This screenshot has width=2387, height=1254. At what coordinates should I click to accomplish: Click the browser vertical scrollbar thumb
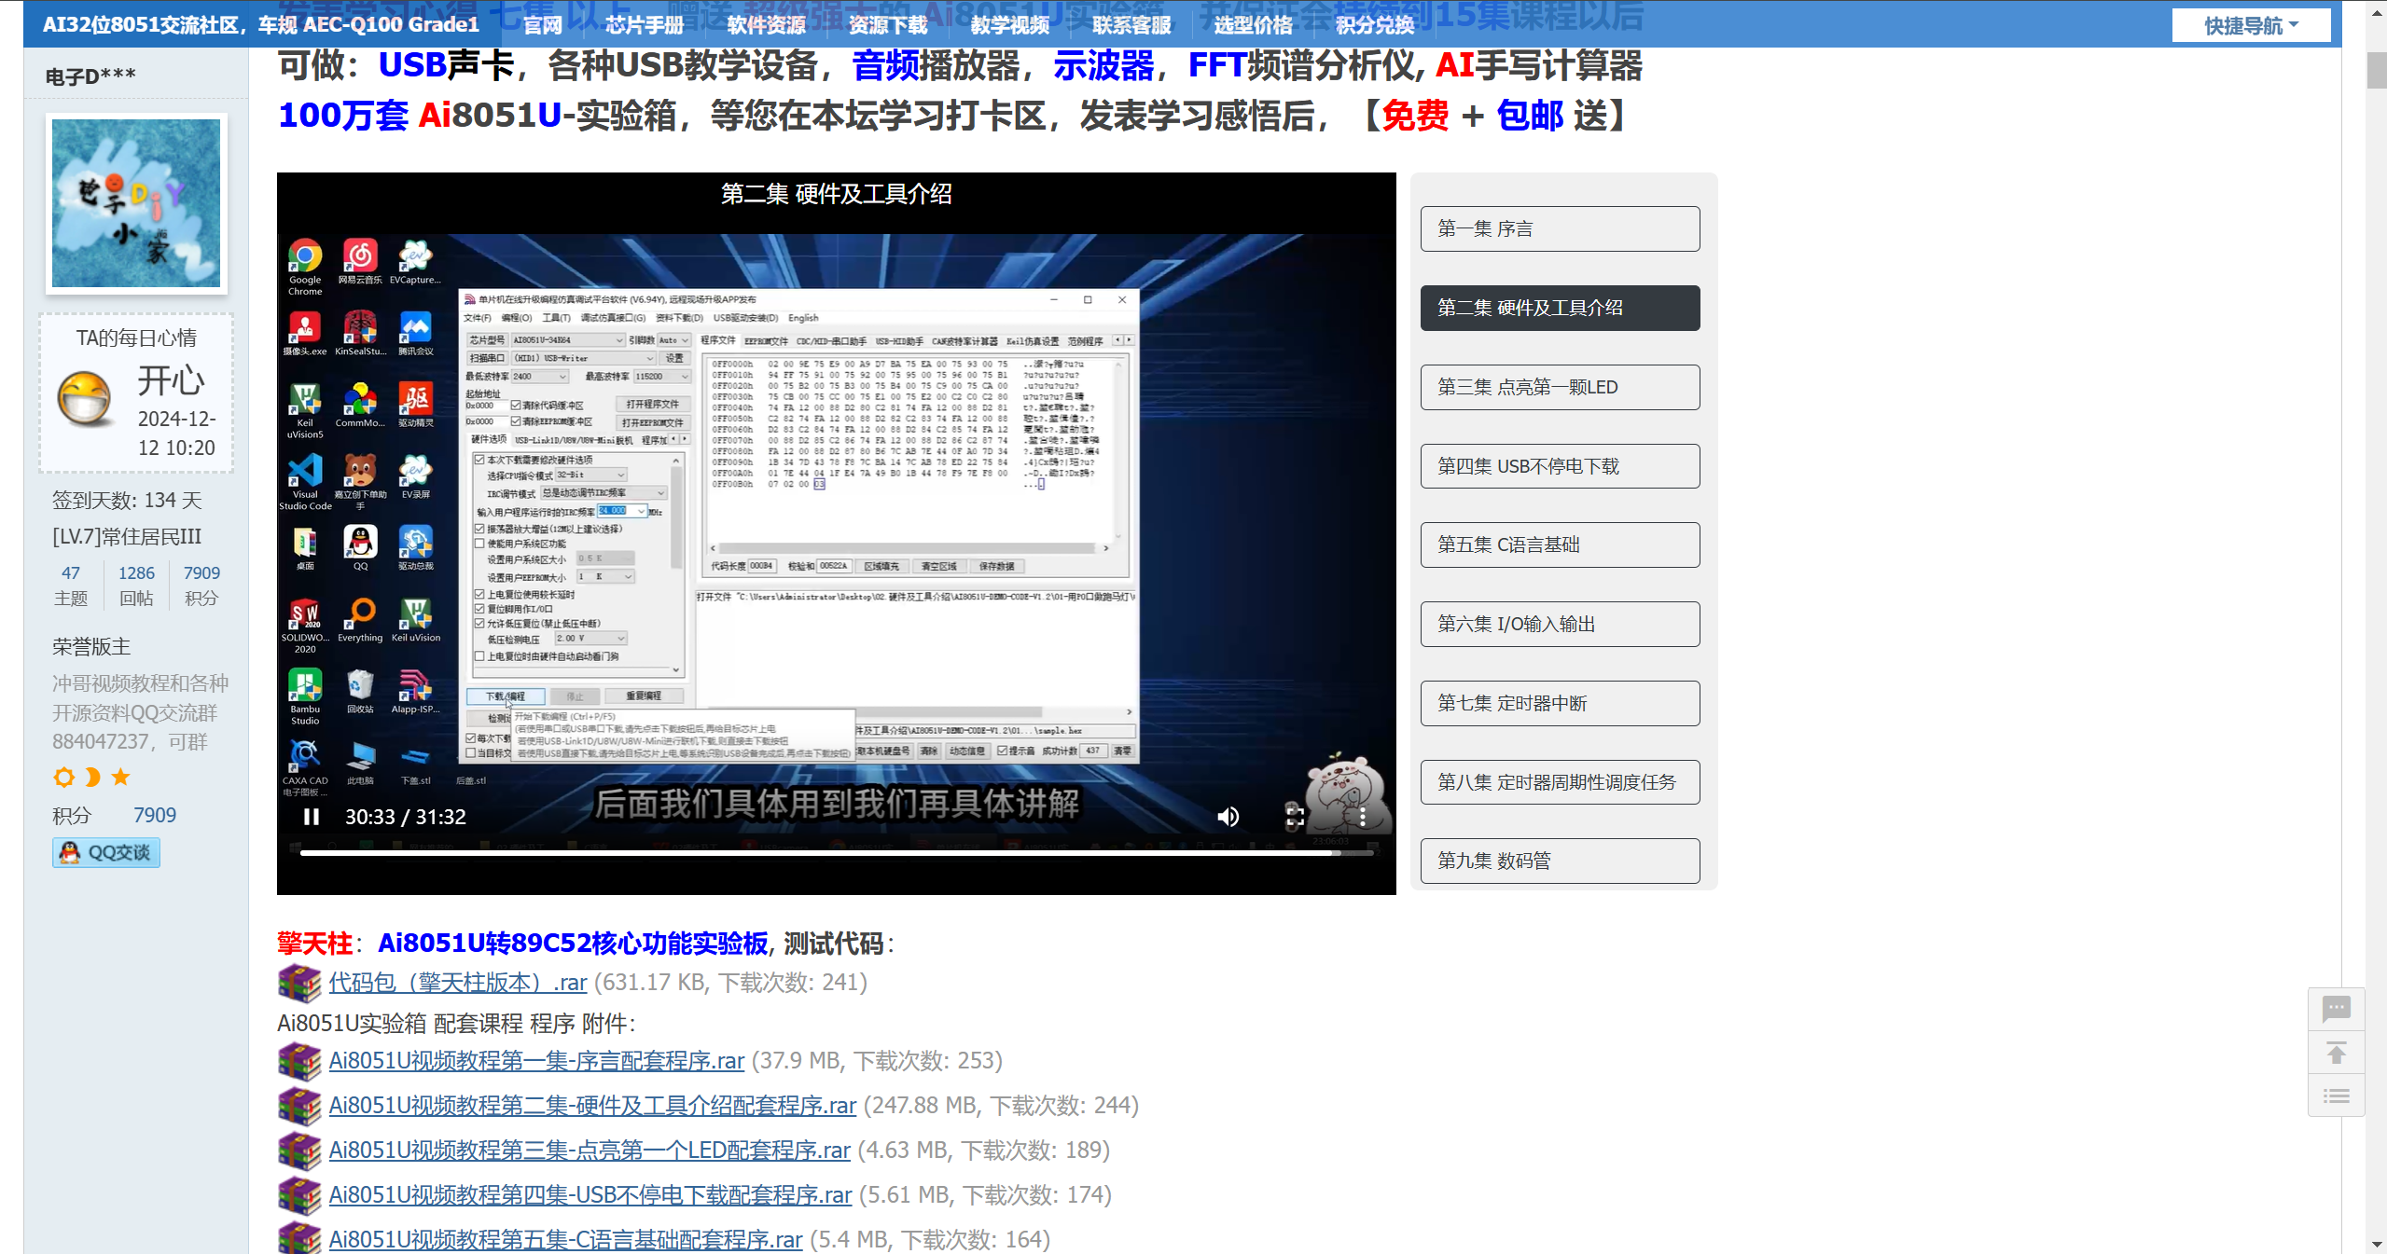point(2376,71)
